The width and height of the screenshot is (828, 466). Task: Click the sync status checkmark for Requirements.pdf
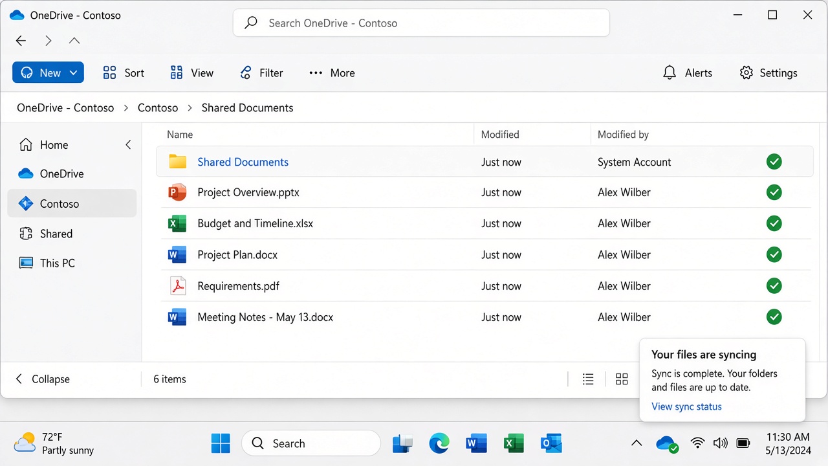point(774,285)
